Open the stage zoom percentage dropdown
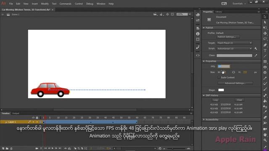This screenshot has width=269, height=151. pyautogui.click(x=190, y=14)
